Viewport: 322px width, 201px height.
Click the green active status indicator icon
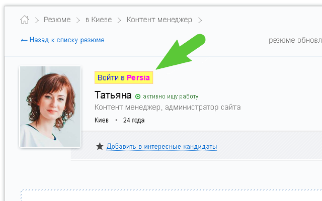[138, 96]
